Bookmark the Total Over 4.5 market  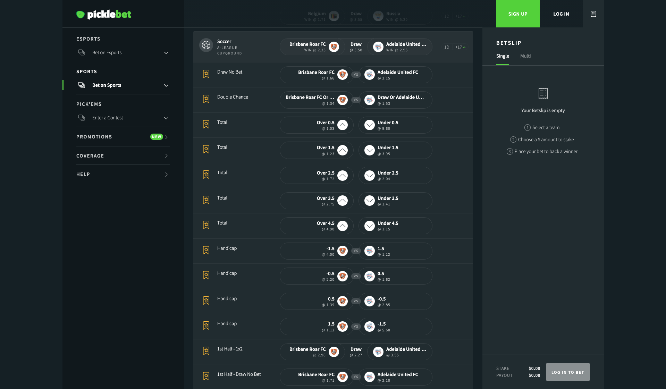pyautogui.click(x=206, y=225)
